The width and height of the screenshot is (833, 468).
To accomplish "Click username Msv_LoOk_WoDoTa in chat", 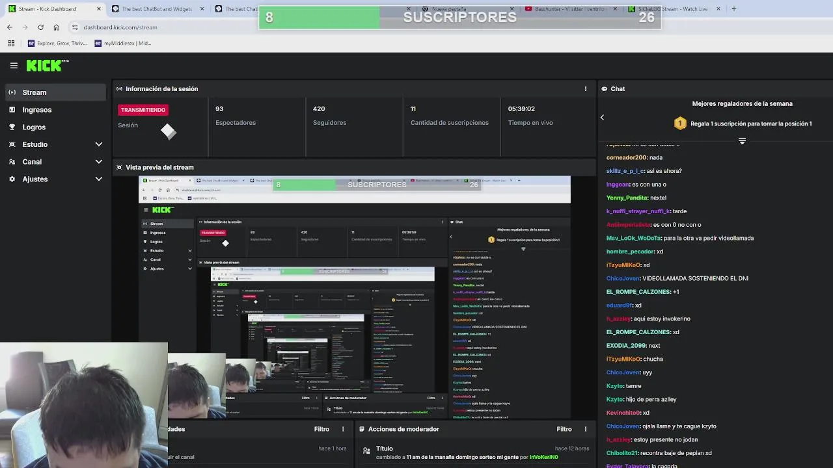I will click(634, 238).
